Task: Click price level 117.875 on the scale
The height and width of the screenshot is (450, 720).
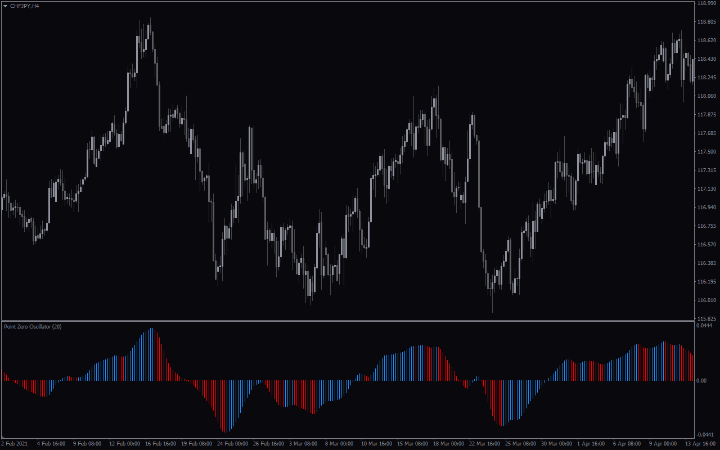Action: 706,115
